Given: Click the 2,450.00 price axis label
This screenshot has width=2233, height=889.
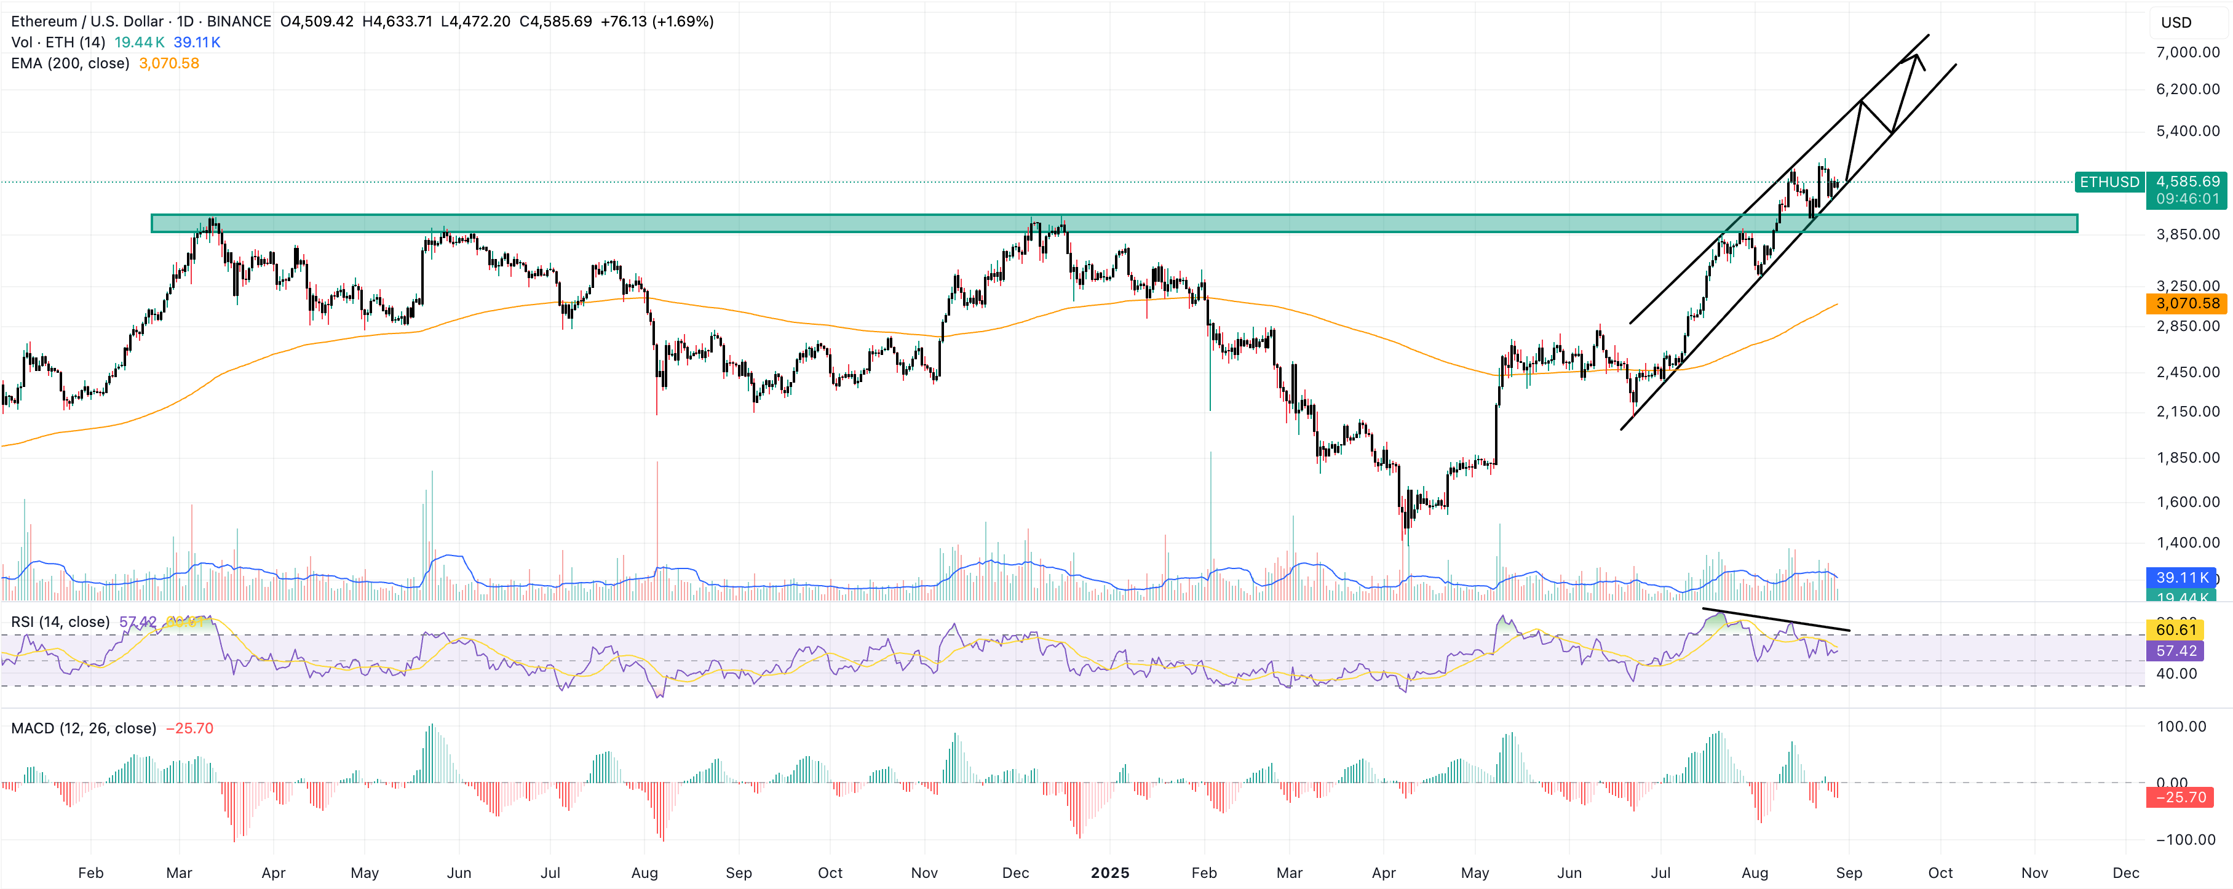Looking at the screenshot, I should pyautogui.click(x=2187, y=372).
